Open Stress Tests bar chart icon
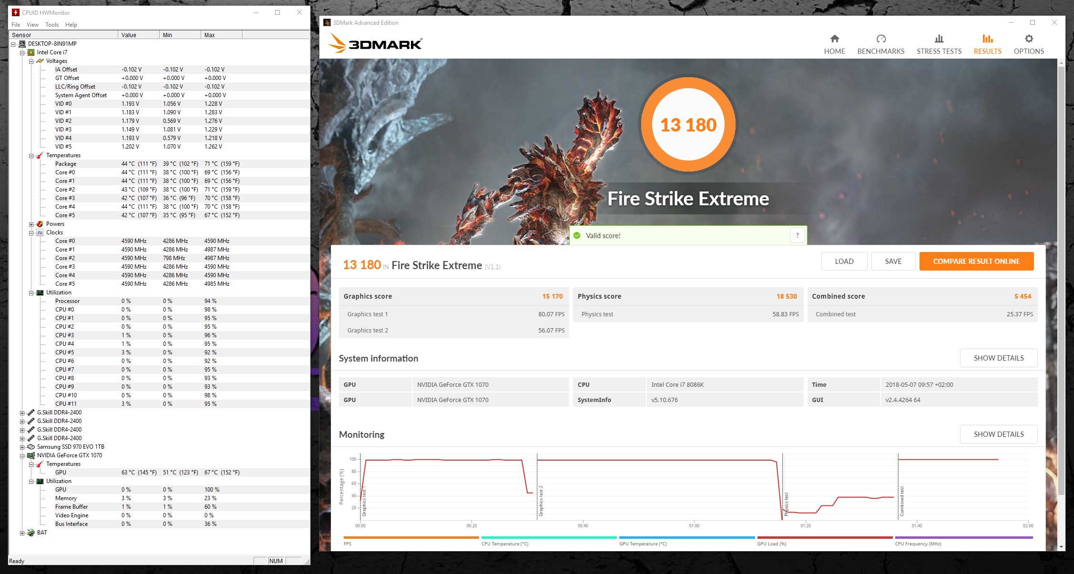The height and width of the screenshot is (574, 1074). tap(939, 39)
